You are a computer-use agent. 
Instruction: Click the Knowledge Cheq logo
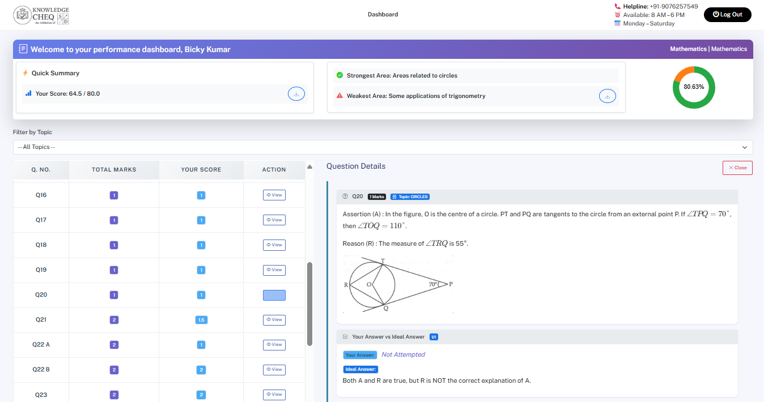[x=41, y=15]
